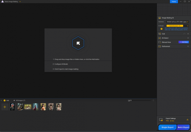Select the bicycle thumbnail

click(x=28, y=107)
